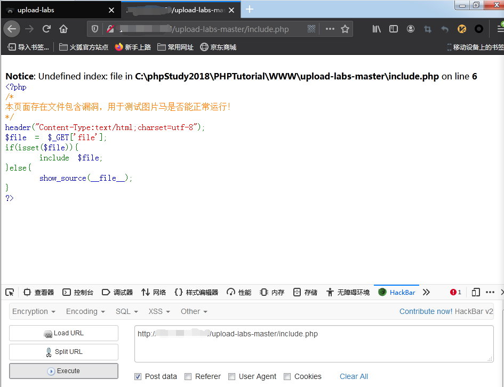The image size is (504, 387).
Task: Switch to the 网络 devtools tab
Action: pos(154,292)
